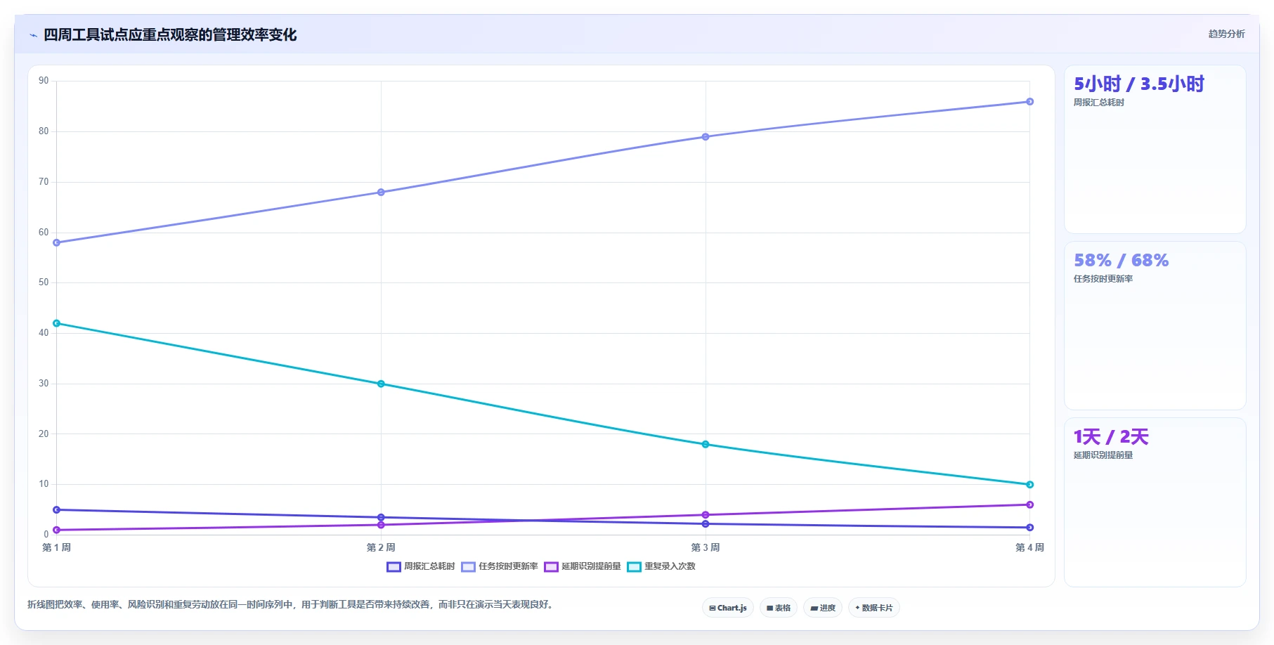The height and width of the screenshot is (645, 1274).
Task: Select the 周报汇总耗时 data point at 第 1 周
Action: (x=57, y=509)
